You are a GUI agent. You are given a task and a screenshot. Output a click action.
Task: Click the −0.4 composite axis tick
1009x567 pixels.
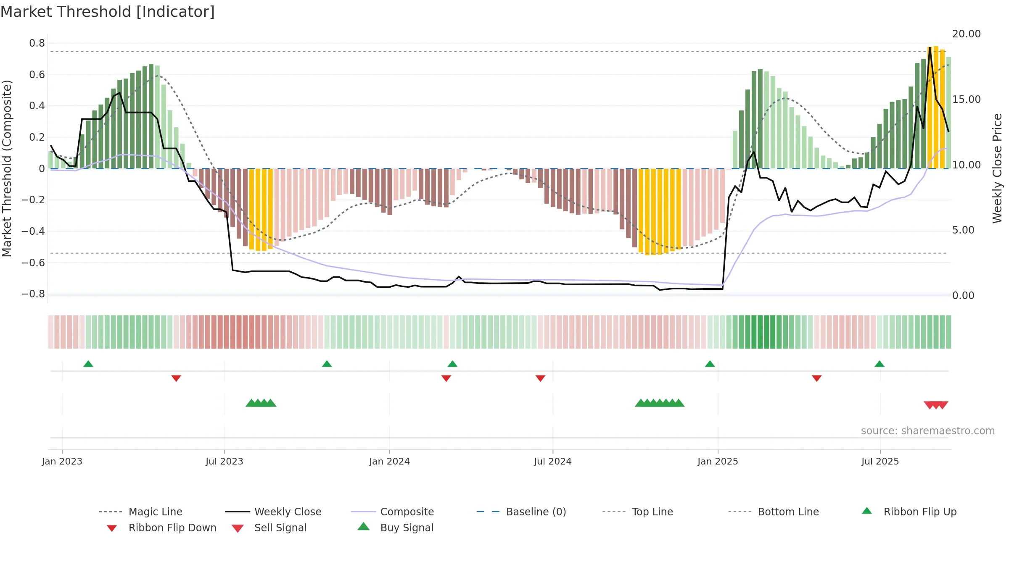click(33, 231)
